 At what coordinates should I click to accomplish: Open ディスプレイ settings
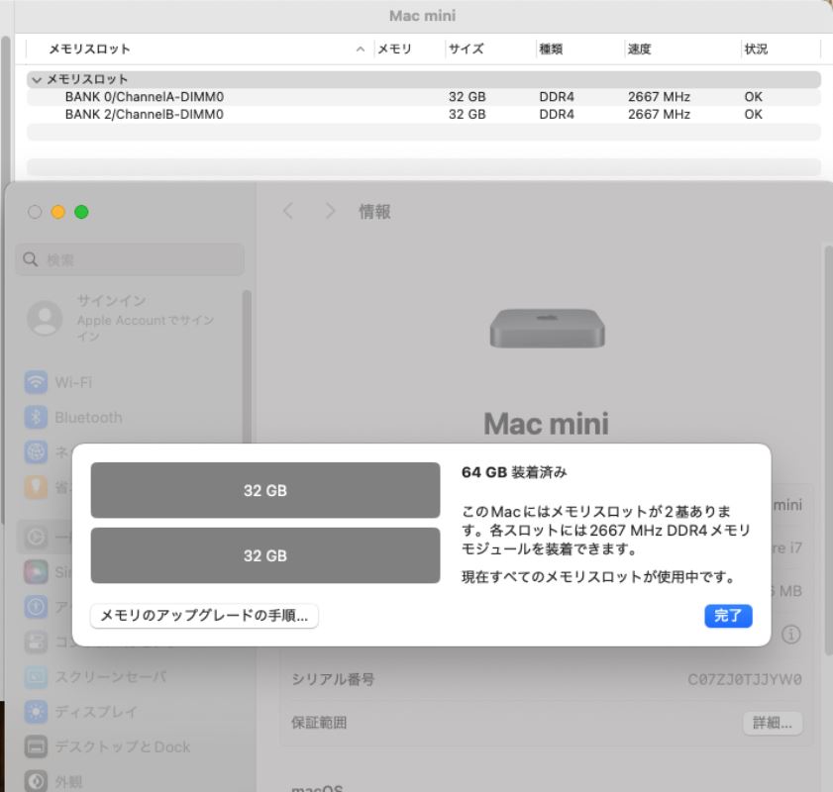(x=81, y=711)
